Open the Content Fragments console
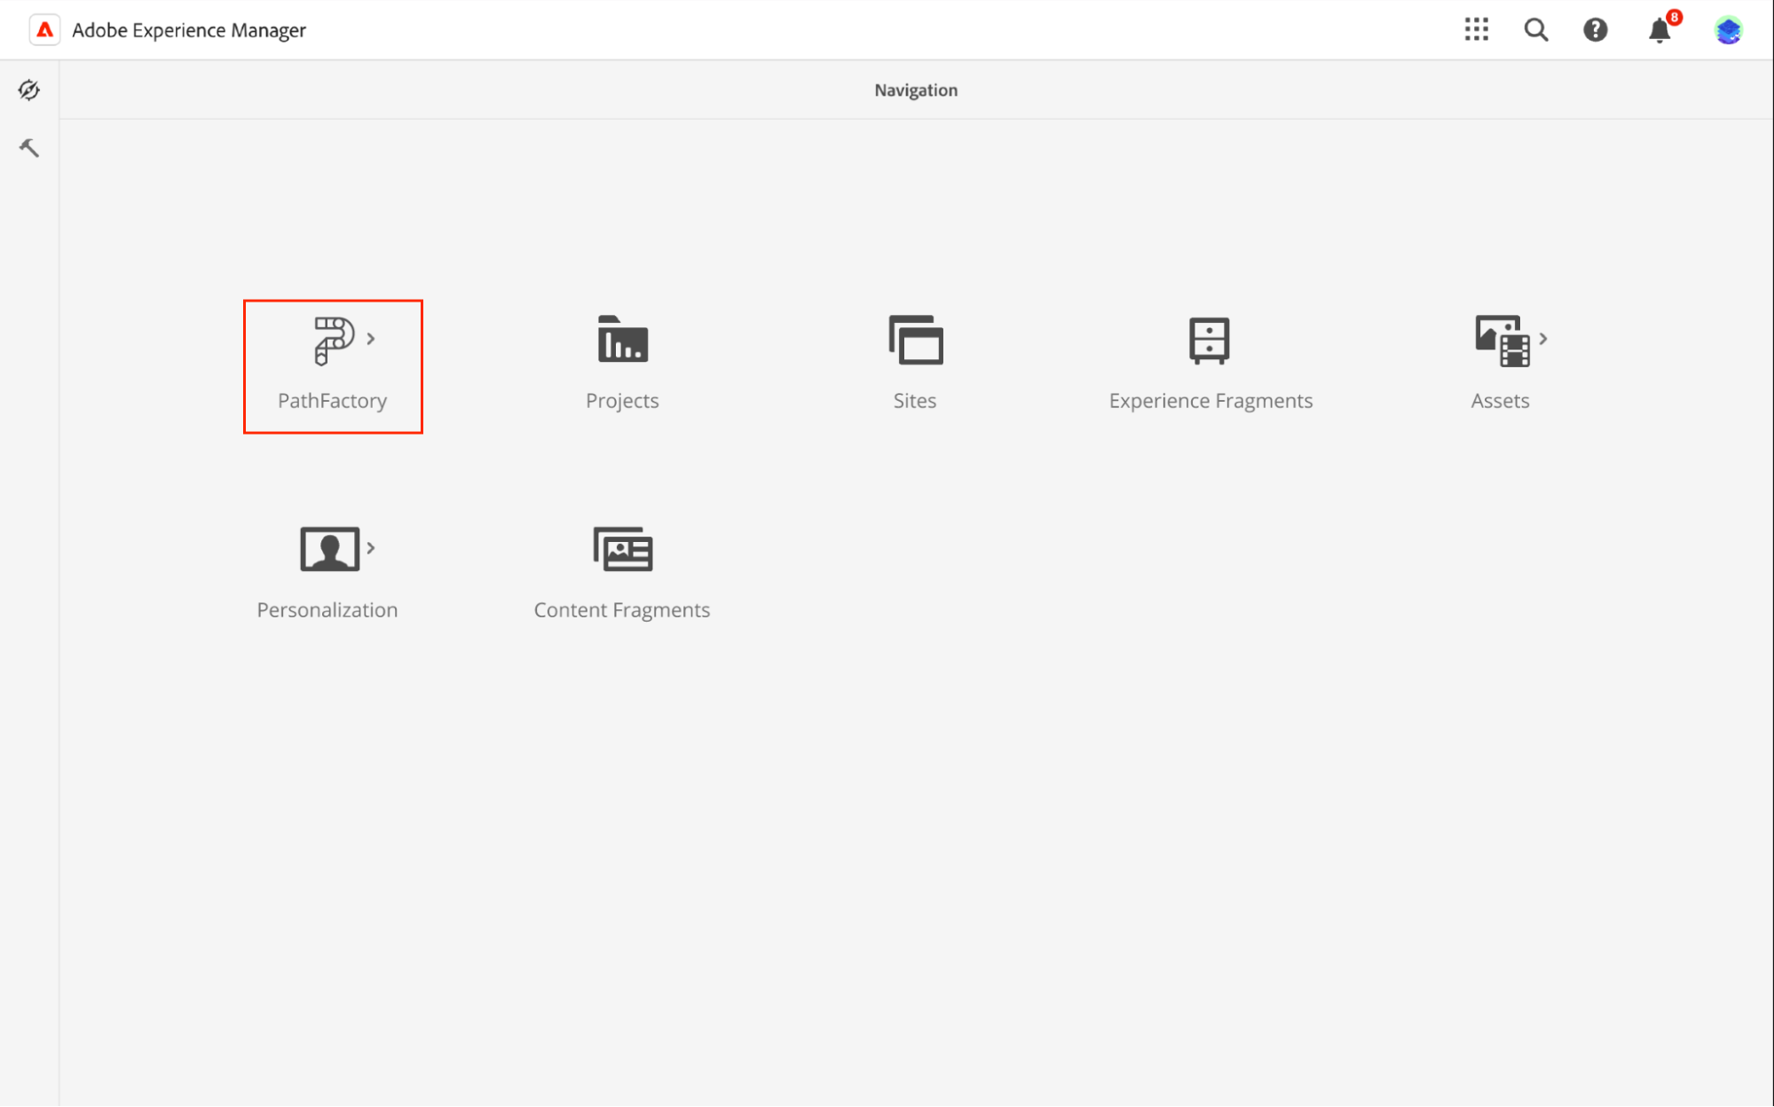 (x=621, y=572)
